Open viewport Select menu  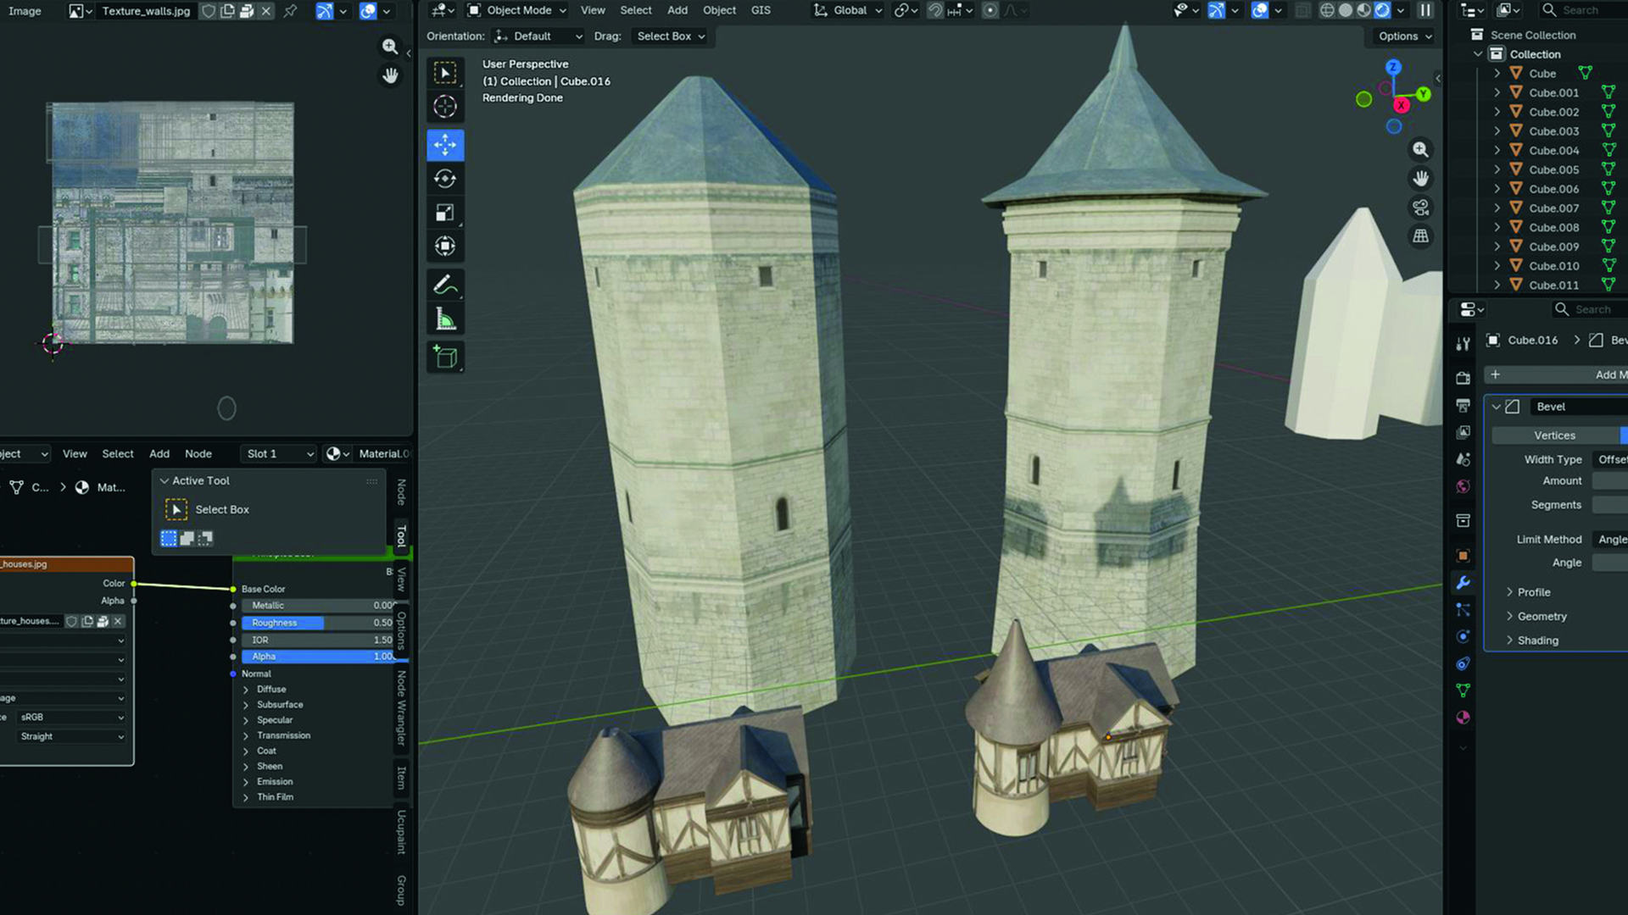click(636, 10)
